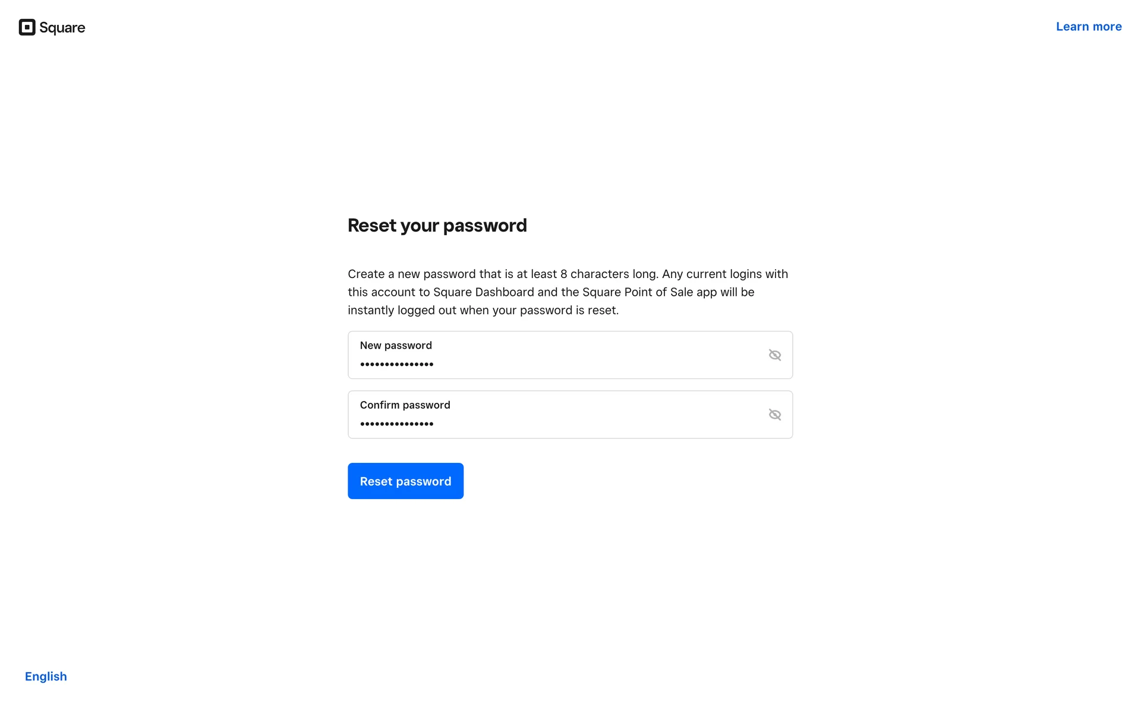Click the "8 characters long" text
The width and height of the screenshot is (1141, 713).
pyautogui.click(x=608, y=274)
